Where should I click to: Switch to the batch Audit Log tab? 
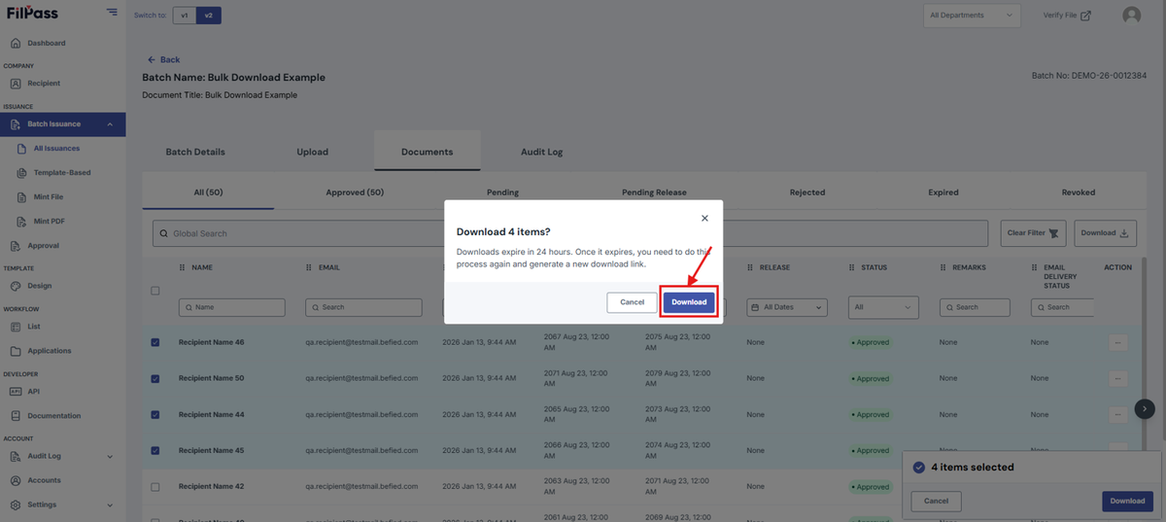[541, 152]
